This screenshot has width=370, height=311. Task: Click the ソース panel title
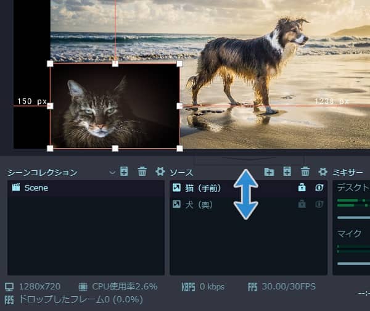tap(181, 173)
